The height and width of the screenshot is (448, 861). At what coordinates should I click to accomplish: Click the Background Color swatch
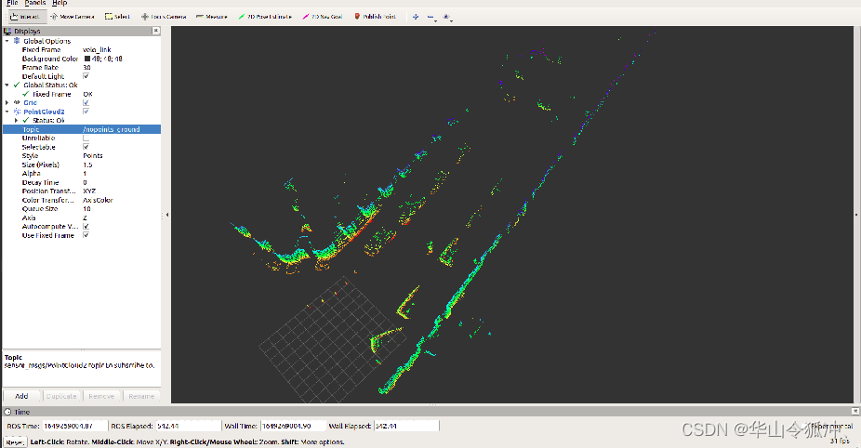point(87,59)
